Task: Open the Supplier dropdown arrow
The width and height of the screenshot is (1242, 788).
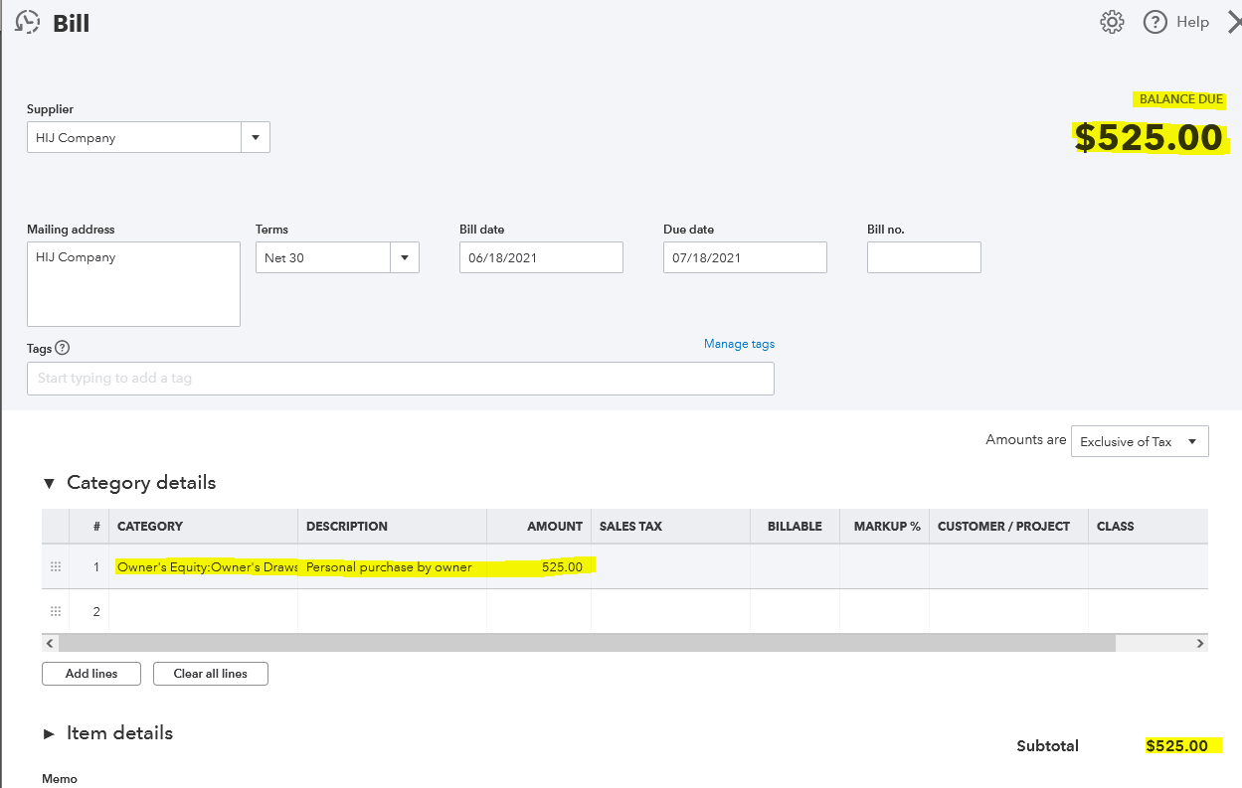Action: [256, 138]
